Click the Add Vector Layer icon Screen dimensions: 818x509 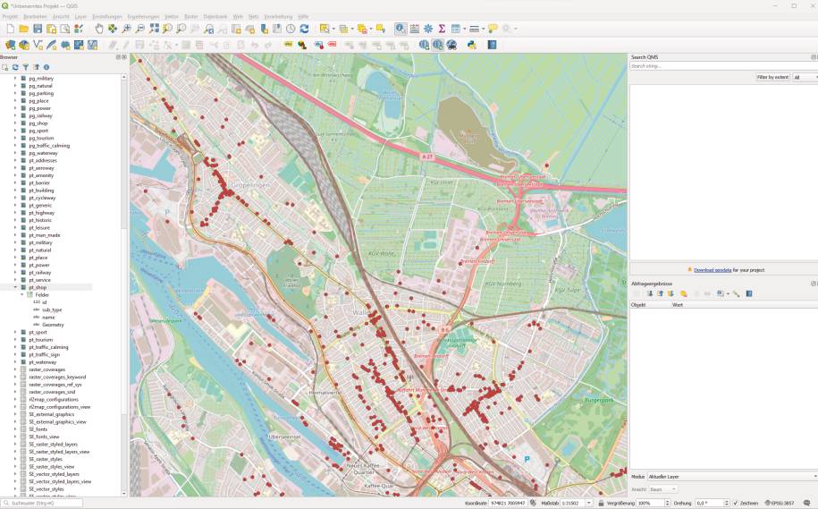38,46
